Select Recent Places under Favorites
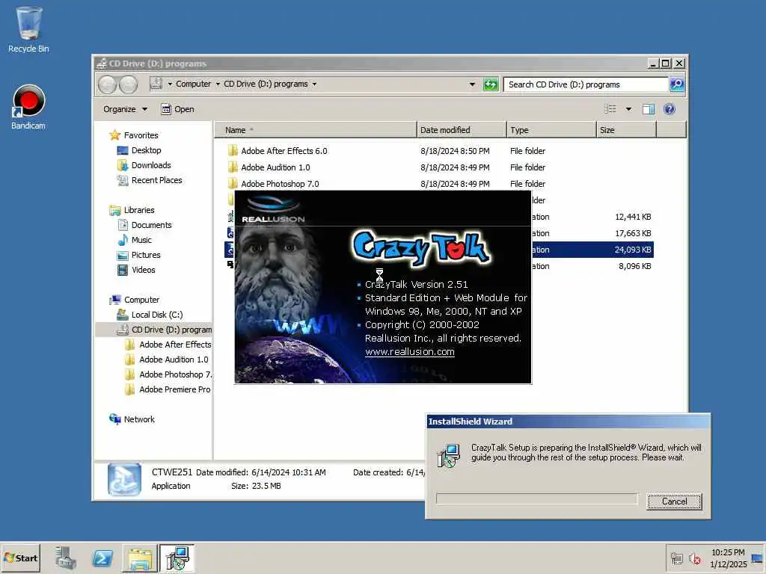Viewport: 766px width, 574px height. (156, 181)
